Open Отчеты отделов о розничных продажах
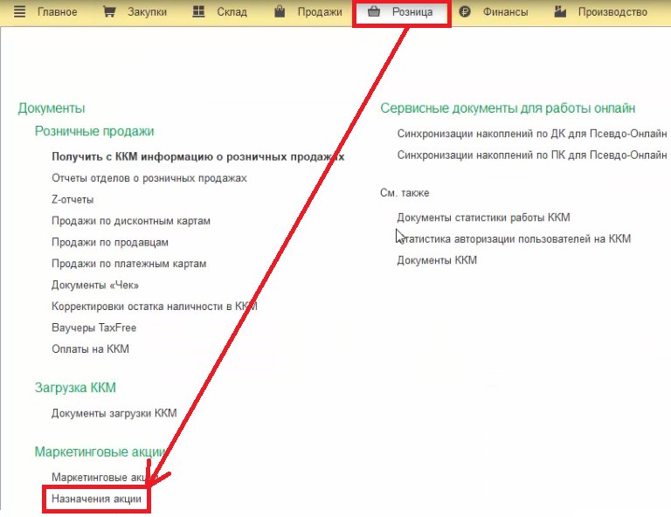The height and width of the screenshot is (517, 671). tap(149, 178)
